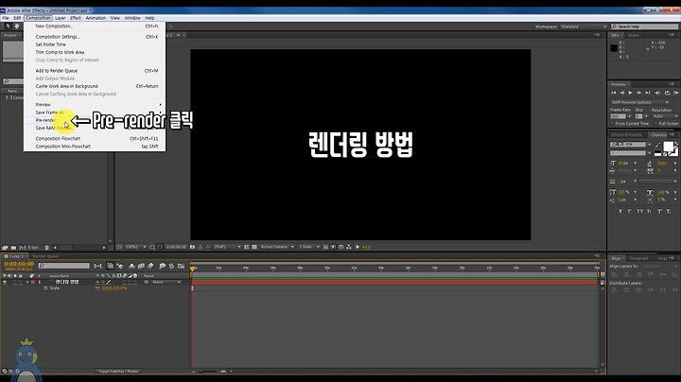
Task: Switch to the Effects & Presets tab
Action: point(626,135)
